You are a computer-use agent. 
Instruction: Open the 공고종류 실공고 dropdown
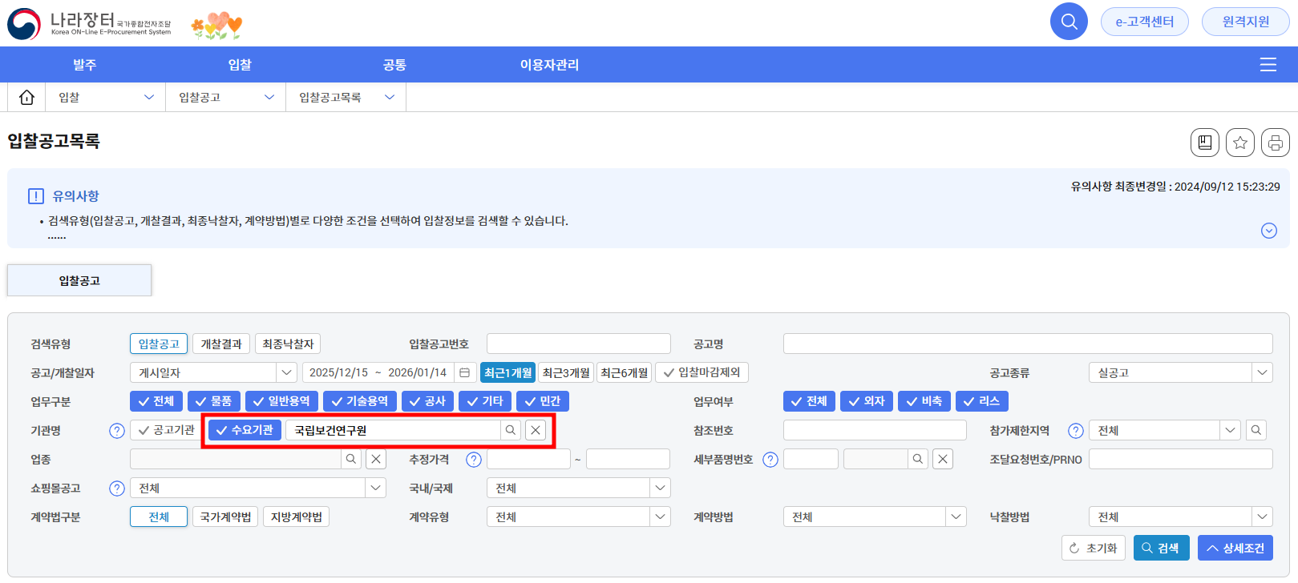1180,372
